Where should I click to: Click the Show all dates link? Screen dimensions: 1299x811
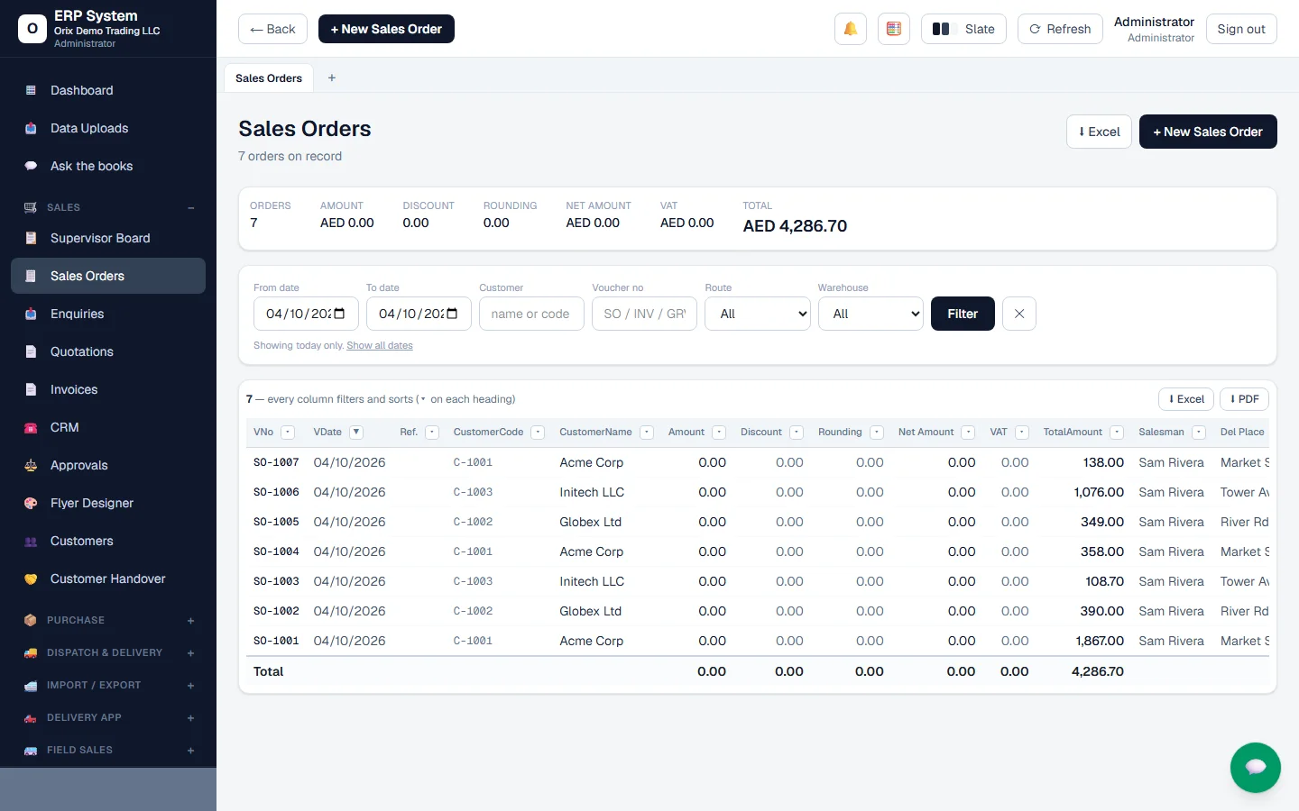tap(380, 346)
